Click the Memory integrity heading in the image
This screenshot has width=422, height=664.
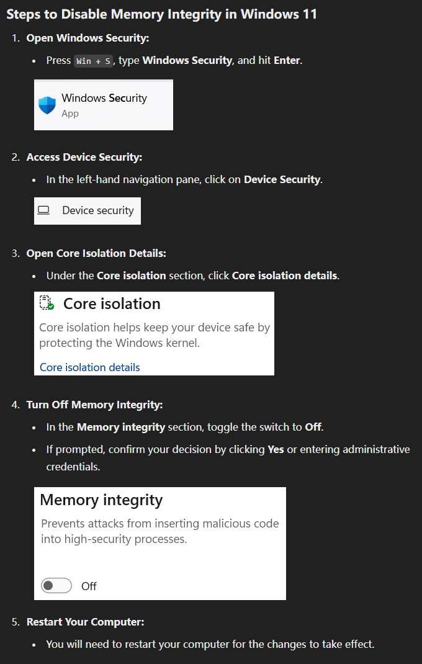coord(101,500)
